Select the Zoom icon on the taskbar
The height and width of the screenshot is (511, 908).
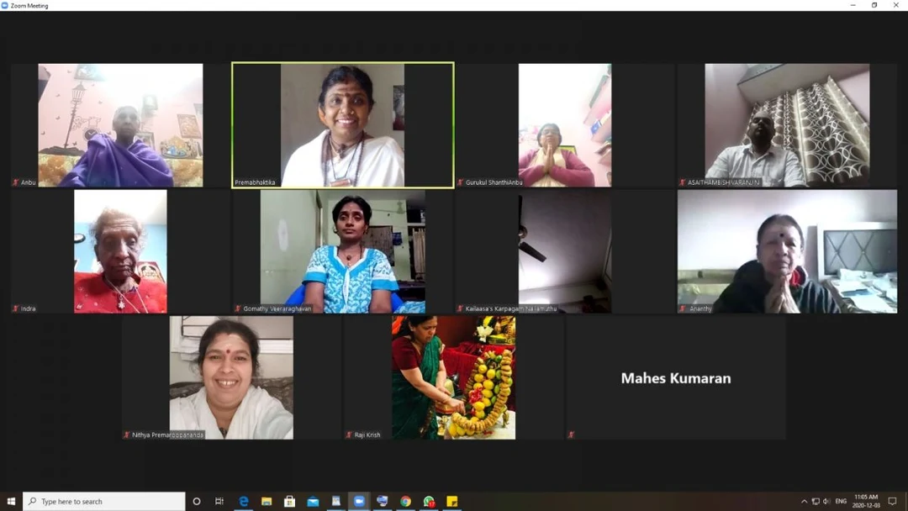point(359,501)
